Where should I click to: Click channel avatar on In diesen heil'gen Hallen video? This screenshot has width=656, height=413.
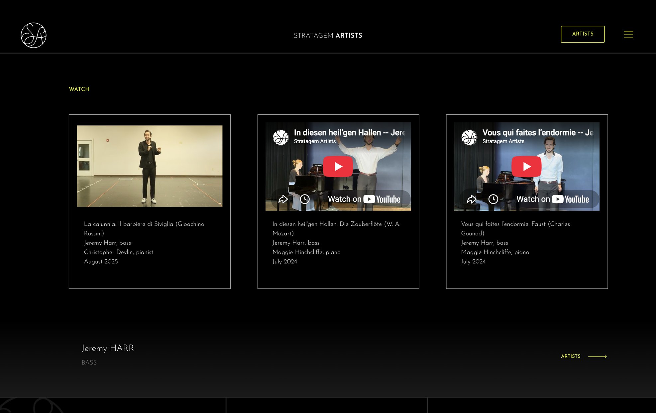coord(281,137)
